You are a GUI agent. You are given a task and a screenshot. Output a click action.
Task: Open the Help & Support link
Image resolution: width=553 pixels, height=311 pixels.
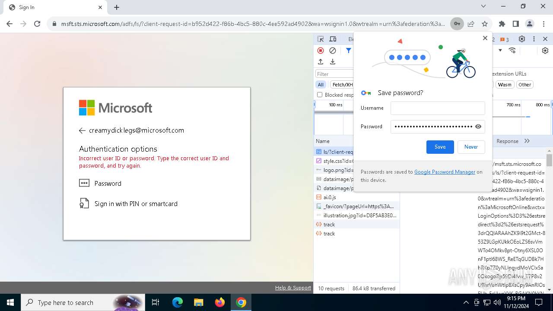click(293, 288)
